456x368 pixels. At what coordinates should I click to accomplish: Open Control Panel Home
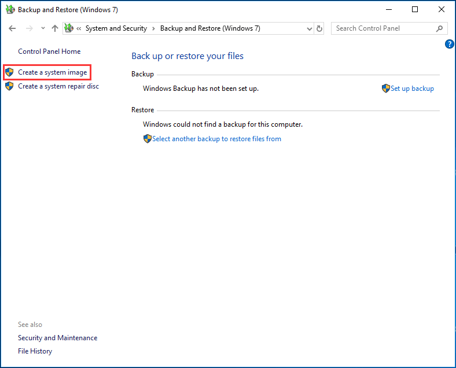49,51
